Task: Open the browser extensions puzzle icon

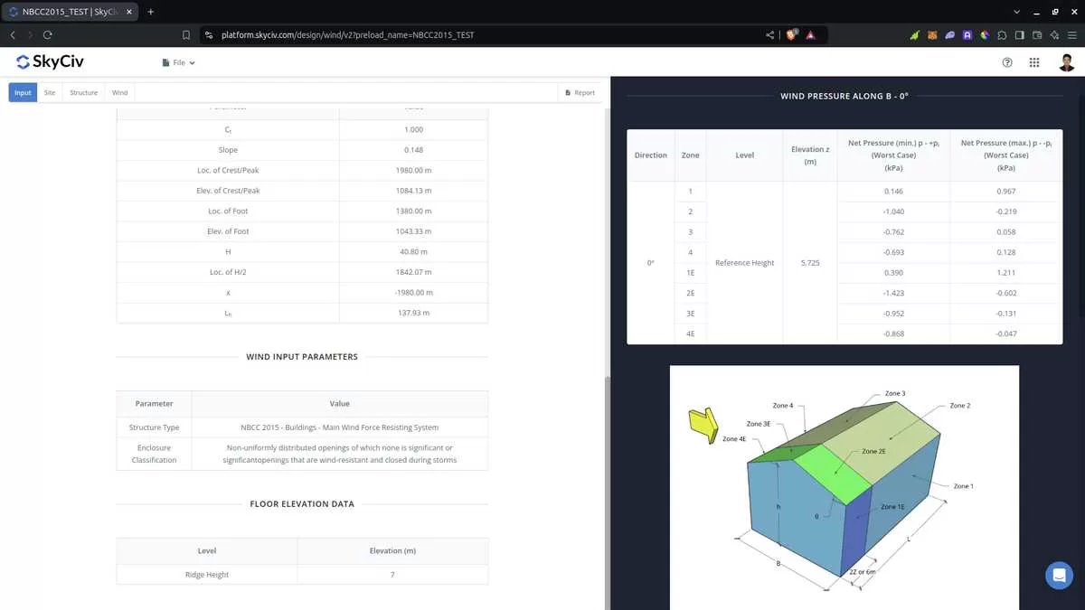Action: [x=1003, y=35]
